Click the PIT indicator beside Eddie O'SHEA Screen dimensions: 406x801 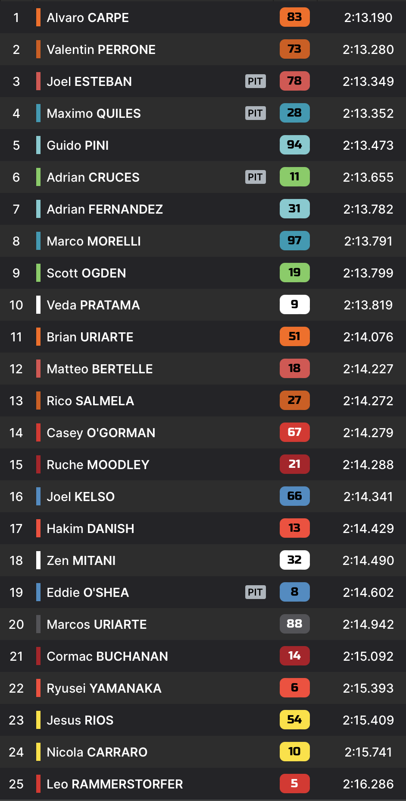[255, 592]
